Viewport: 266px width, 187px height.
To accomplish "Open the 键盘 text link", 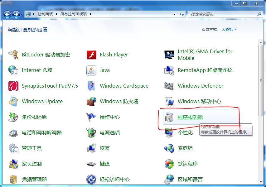I will coord(105,164).
